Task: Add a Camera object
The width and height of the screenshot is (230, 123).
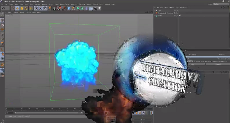Action: (95, 8)
